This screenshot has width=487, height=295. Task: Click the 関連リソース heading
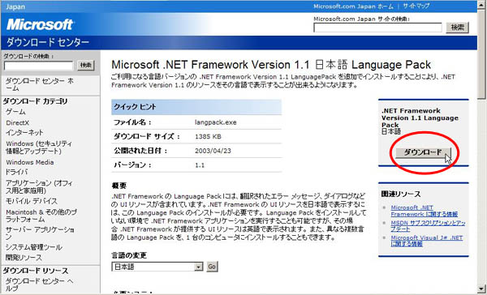pyautogui.click(x=401, y=195)
